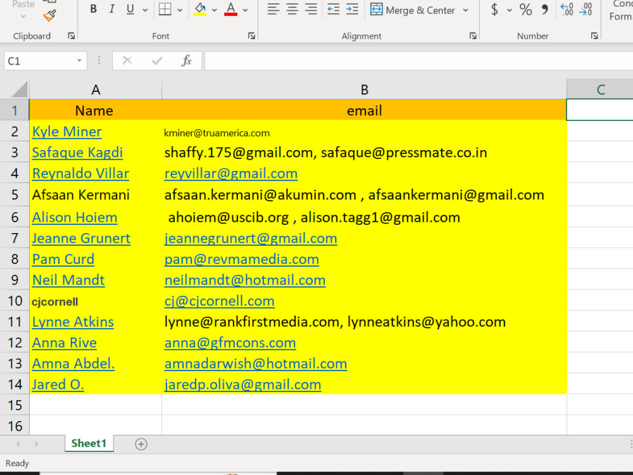Apply Accounting Number Format dollar icon
This screenshot has width=633, height=475.
[x=494, y=9]
